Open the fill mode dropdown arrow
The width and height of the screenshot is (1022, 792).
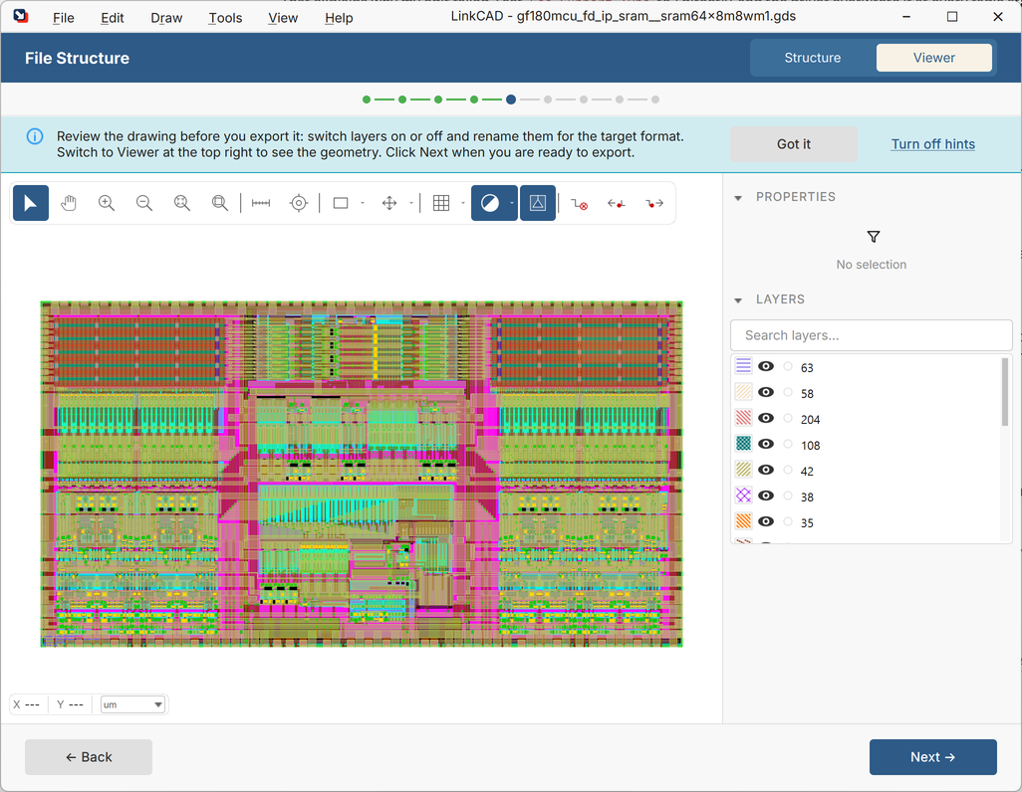512,203
